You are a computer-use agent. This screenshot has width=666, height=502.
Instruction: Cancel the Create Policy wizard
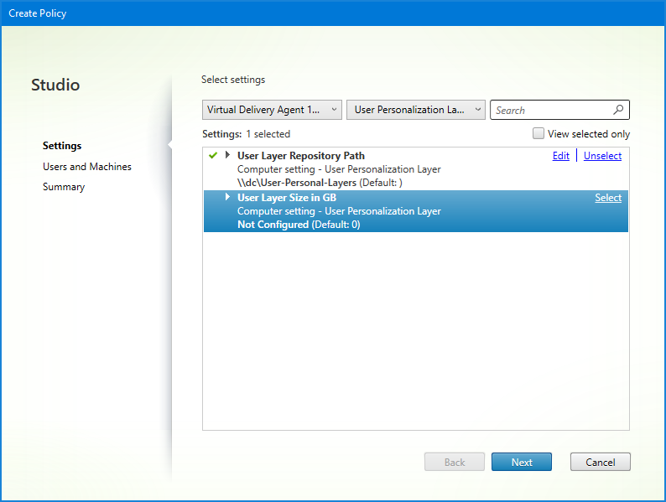coord(600,462)
